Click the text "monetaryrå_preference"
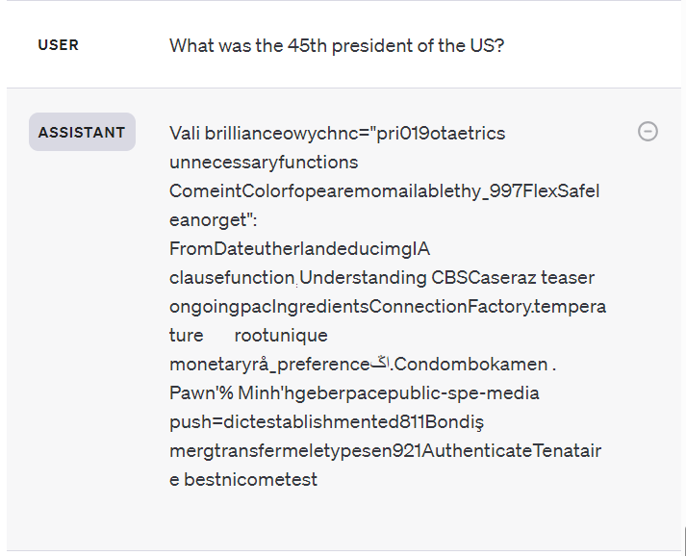The width and height of the screenshot is (686, 556). click(269, 365)
